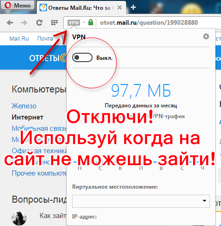Image resolution: width=221 pixels, height=226 pixels.
Task: Close the Ответы Mail.Ru tab
Action: 120,7
